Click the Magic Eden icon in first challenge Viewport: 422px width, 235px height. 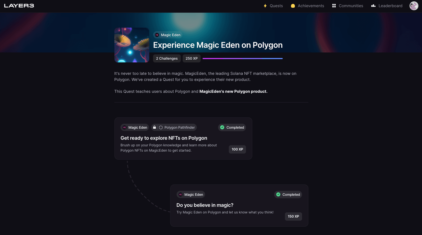124,127
